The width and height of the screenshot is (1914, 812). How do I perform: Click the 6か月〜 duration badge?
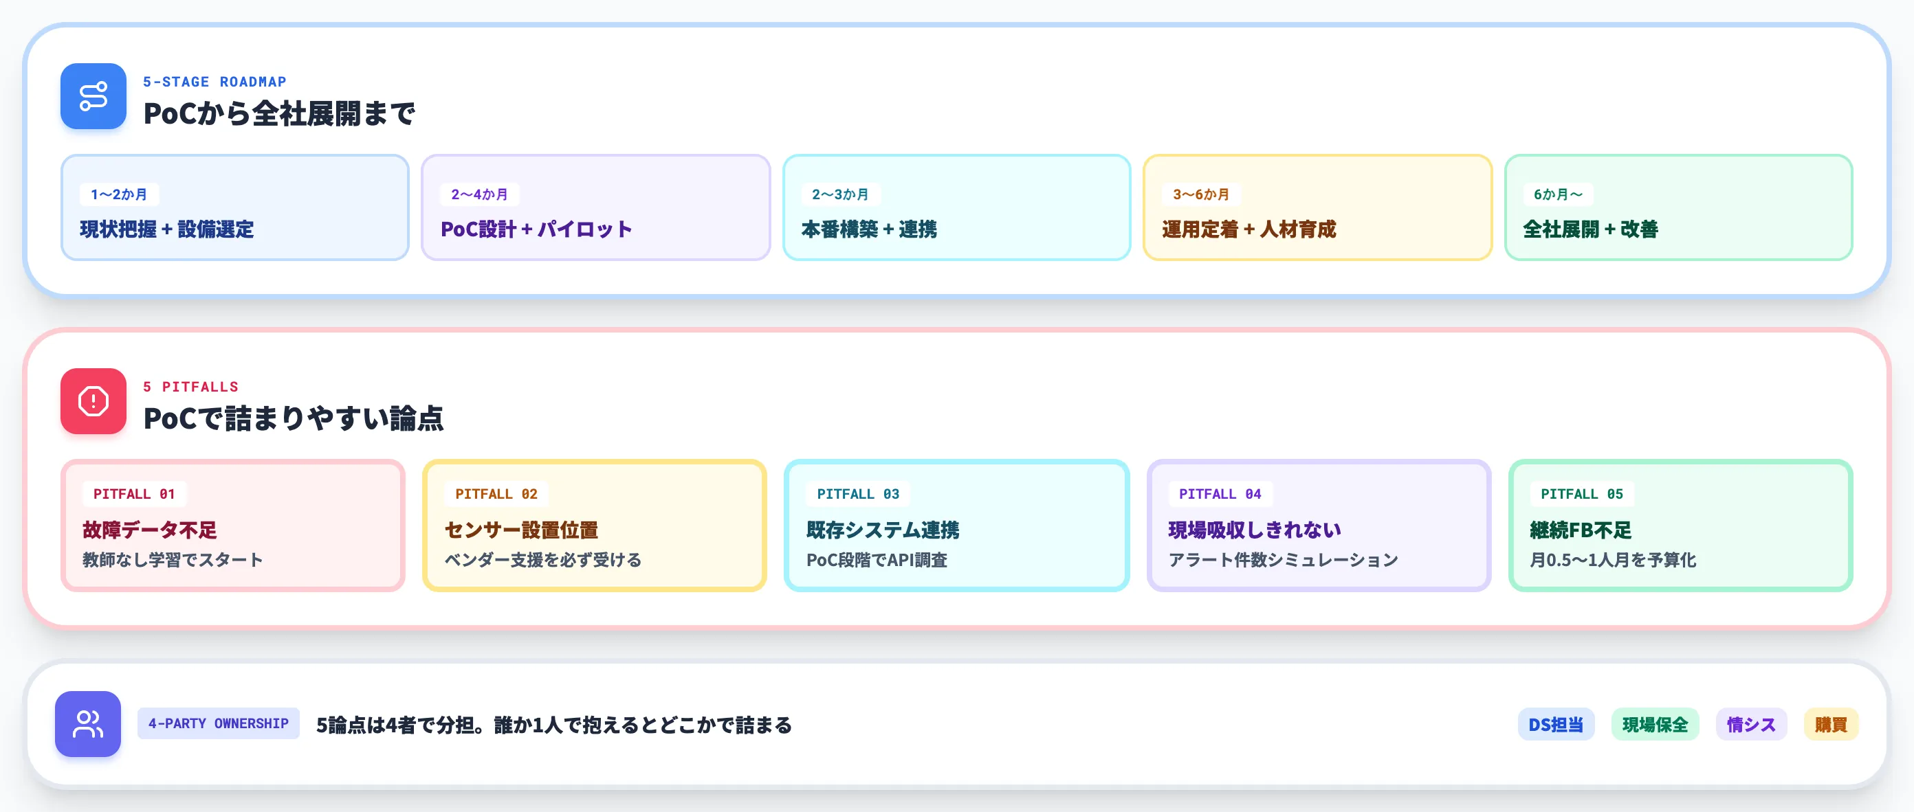(1558, 194)
